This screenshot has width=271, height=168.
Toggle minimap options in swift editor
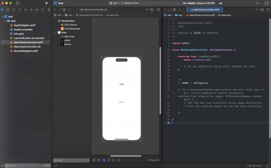pos(262,10)
